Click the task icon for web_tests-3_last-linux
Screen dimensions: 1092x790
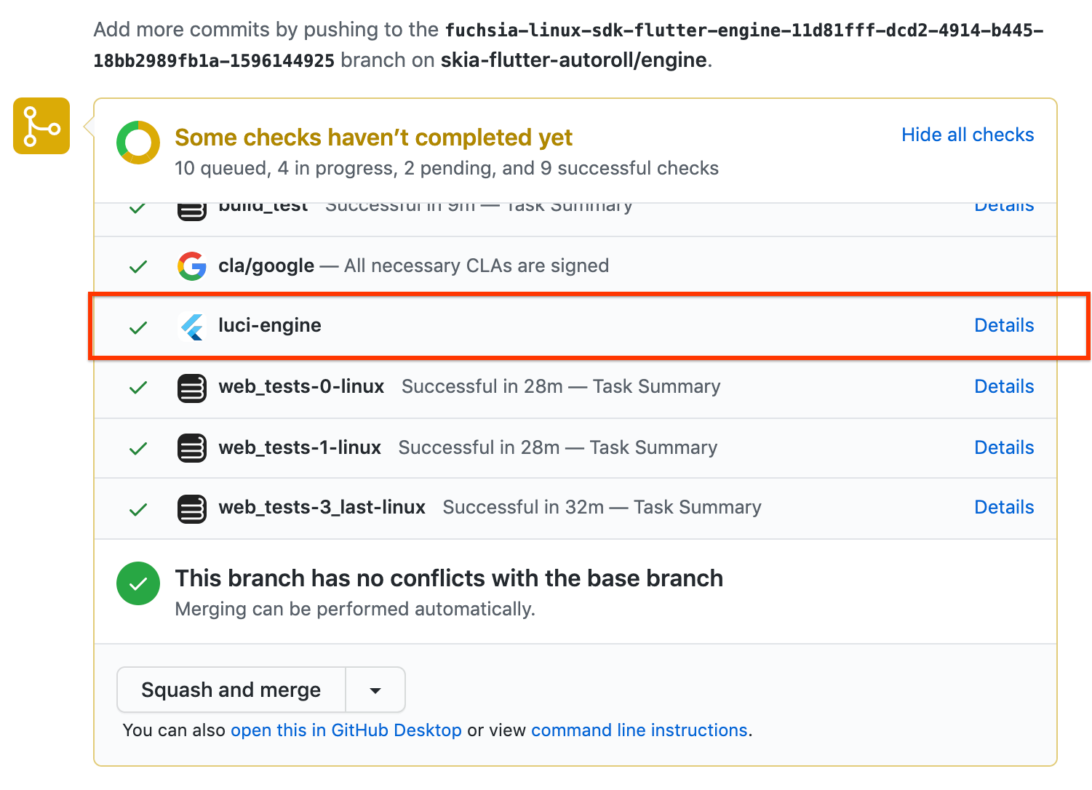click(x=191, y=508)
